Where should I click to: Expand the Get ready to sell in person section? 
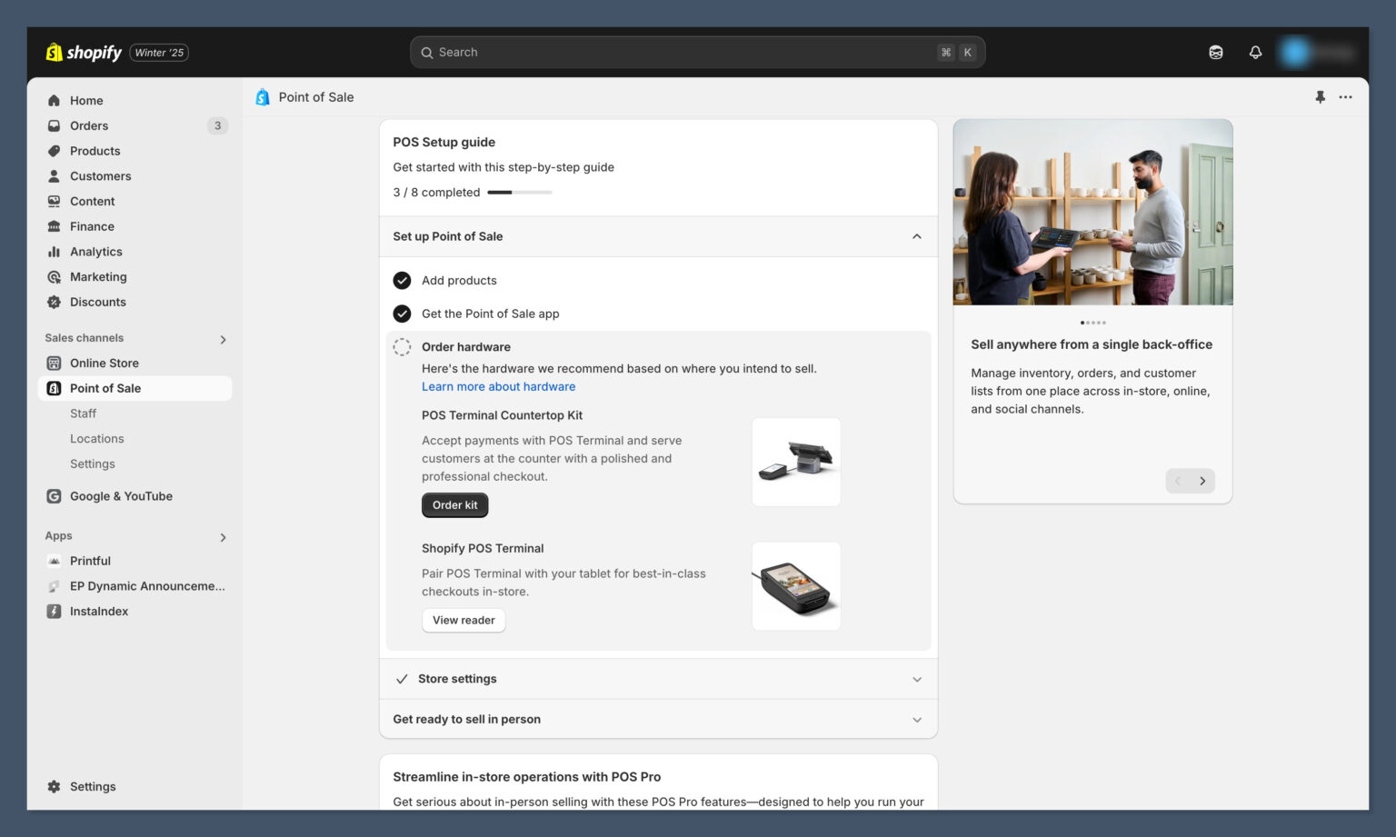(917, 719)
